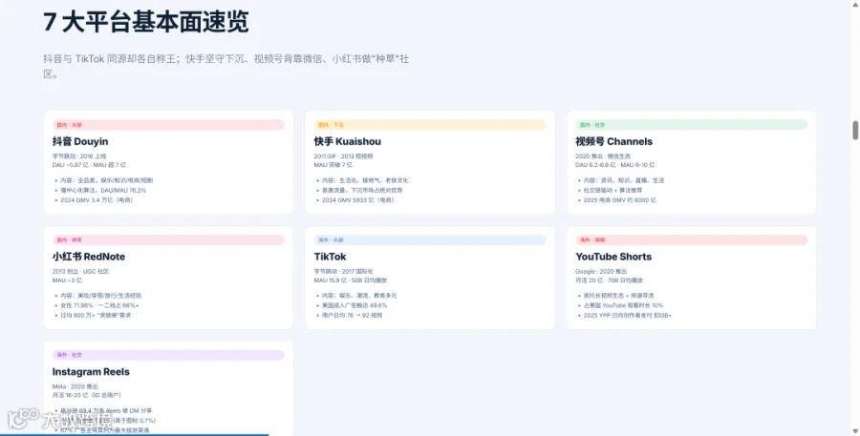
Task: Click the line 'MAU ~3 亿'
Action: pyautogui.click(x=67, y=280)
